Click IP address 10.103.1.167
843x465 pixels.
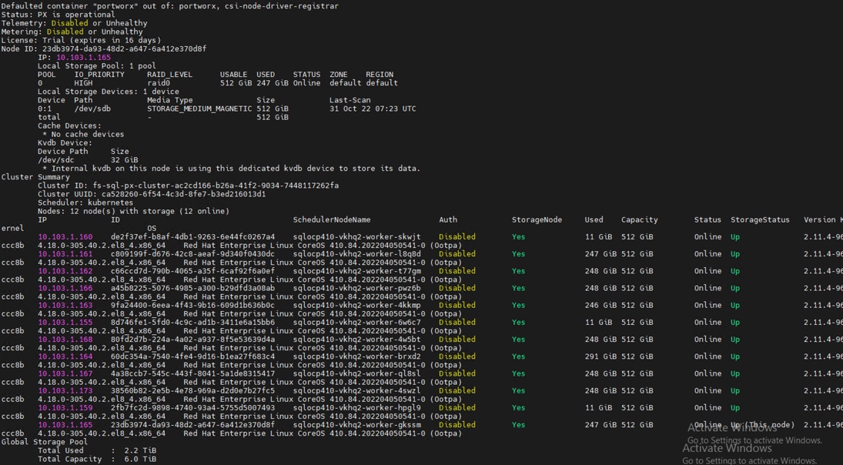click(x=65, y=373)
